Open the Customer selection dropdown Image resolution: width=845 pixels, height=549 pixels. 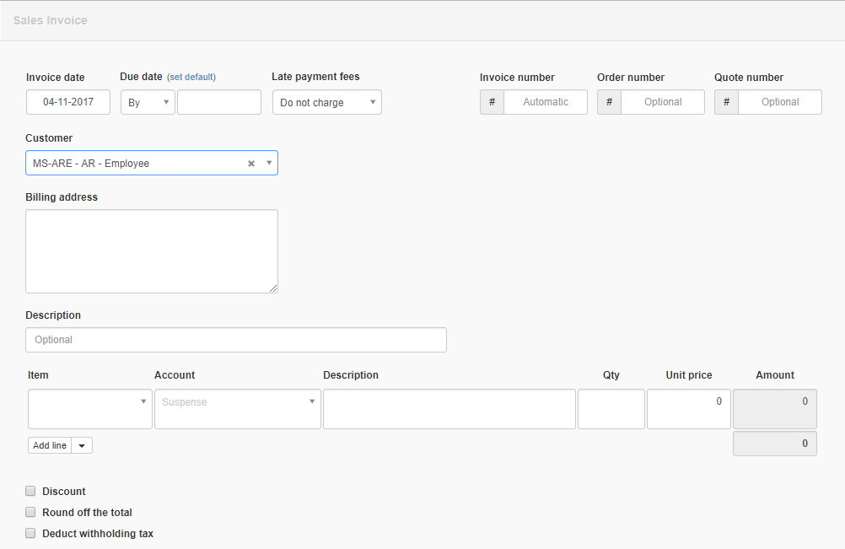tap(269, 163)
